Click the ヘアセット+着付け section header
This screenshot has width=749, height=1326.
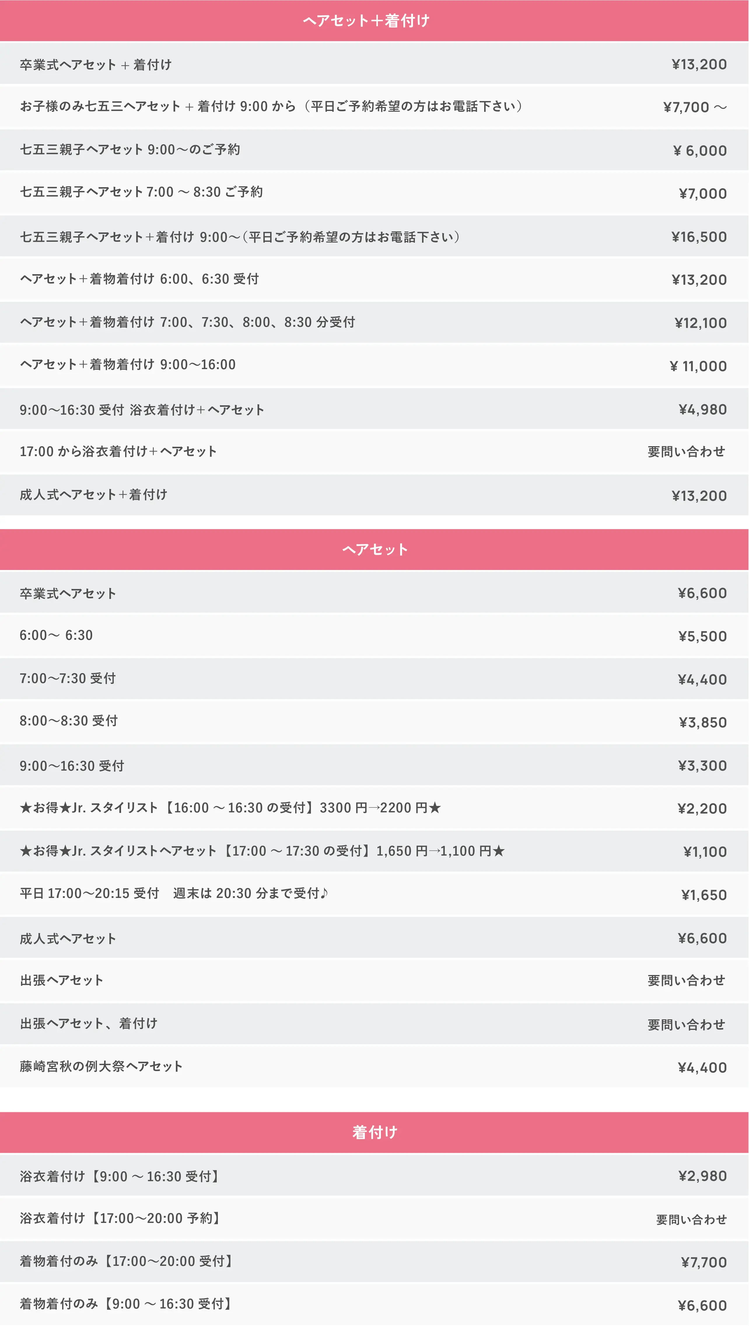(366, 21)
